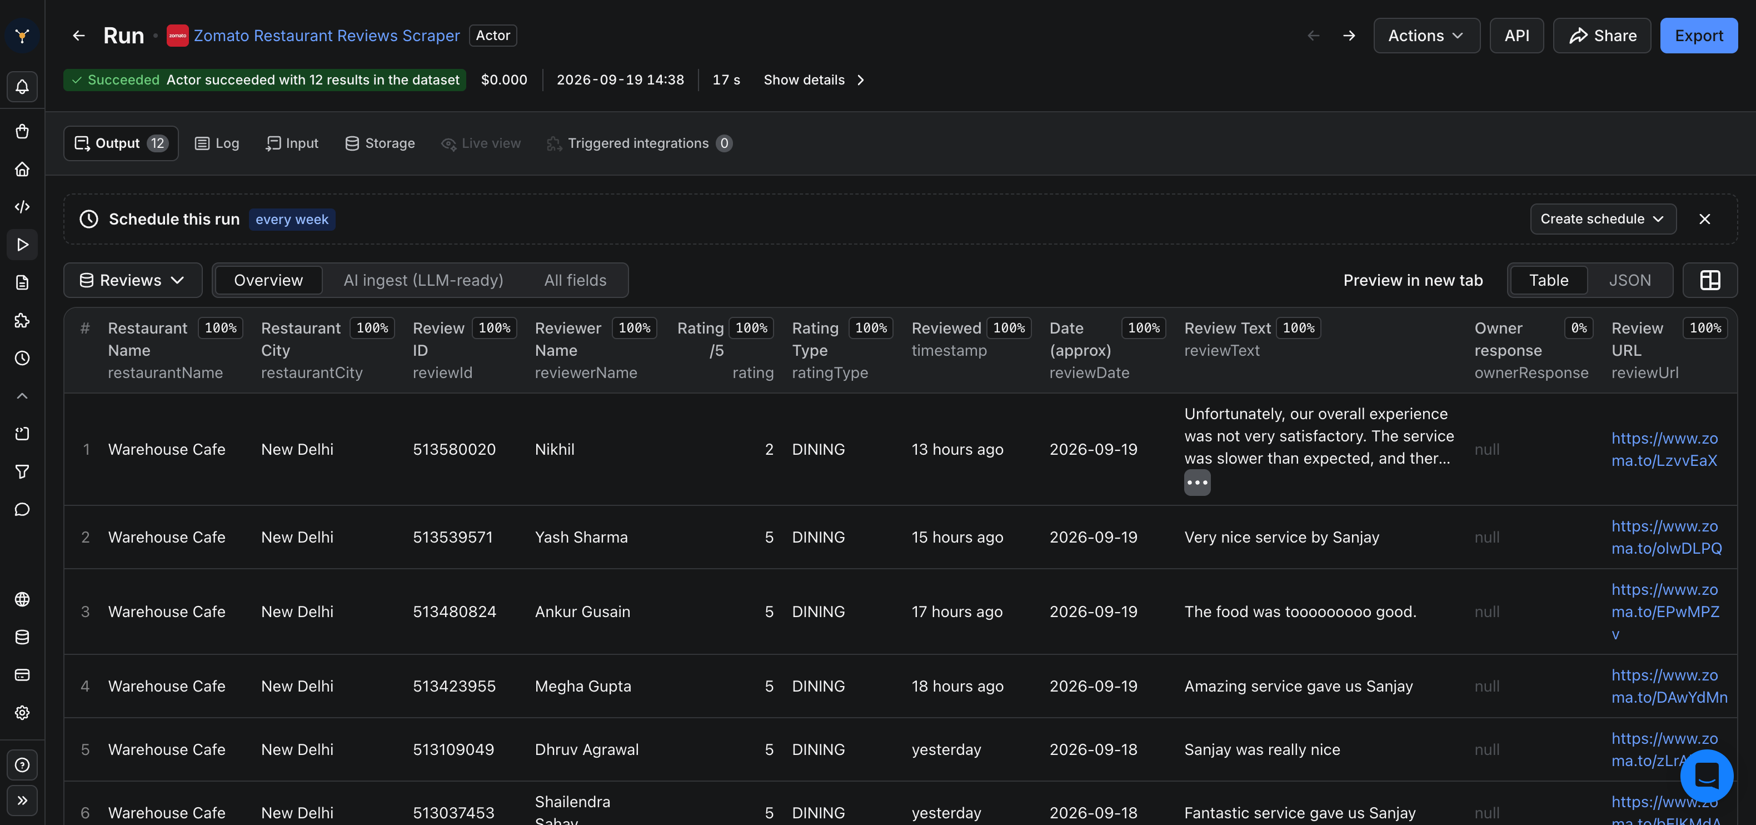The width and height of the screenshot is (1756, 825).
Task: Click the Zomato actor logo icon
Action: point(177,36)
